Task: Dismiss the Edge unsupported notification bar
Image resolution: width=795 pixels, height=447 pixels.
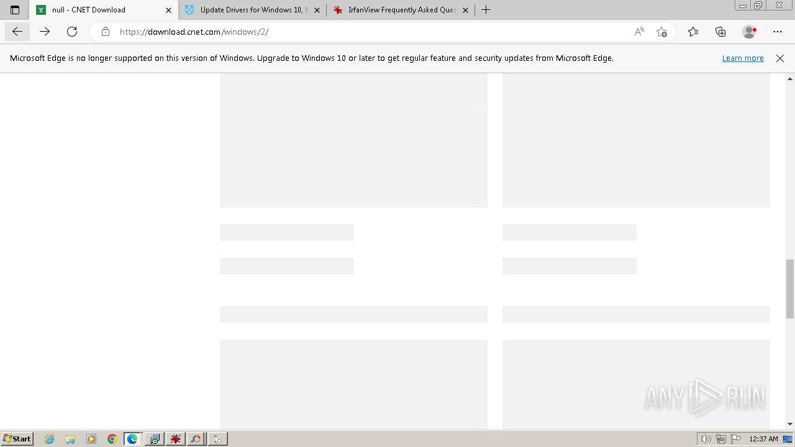Action: [780, 58]
